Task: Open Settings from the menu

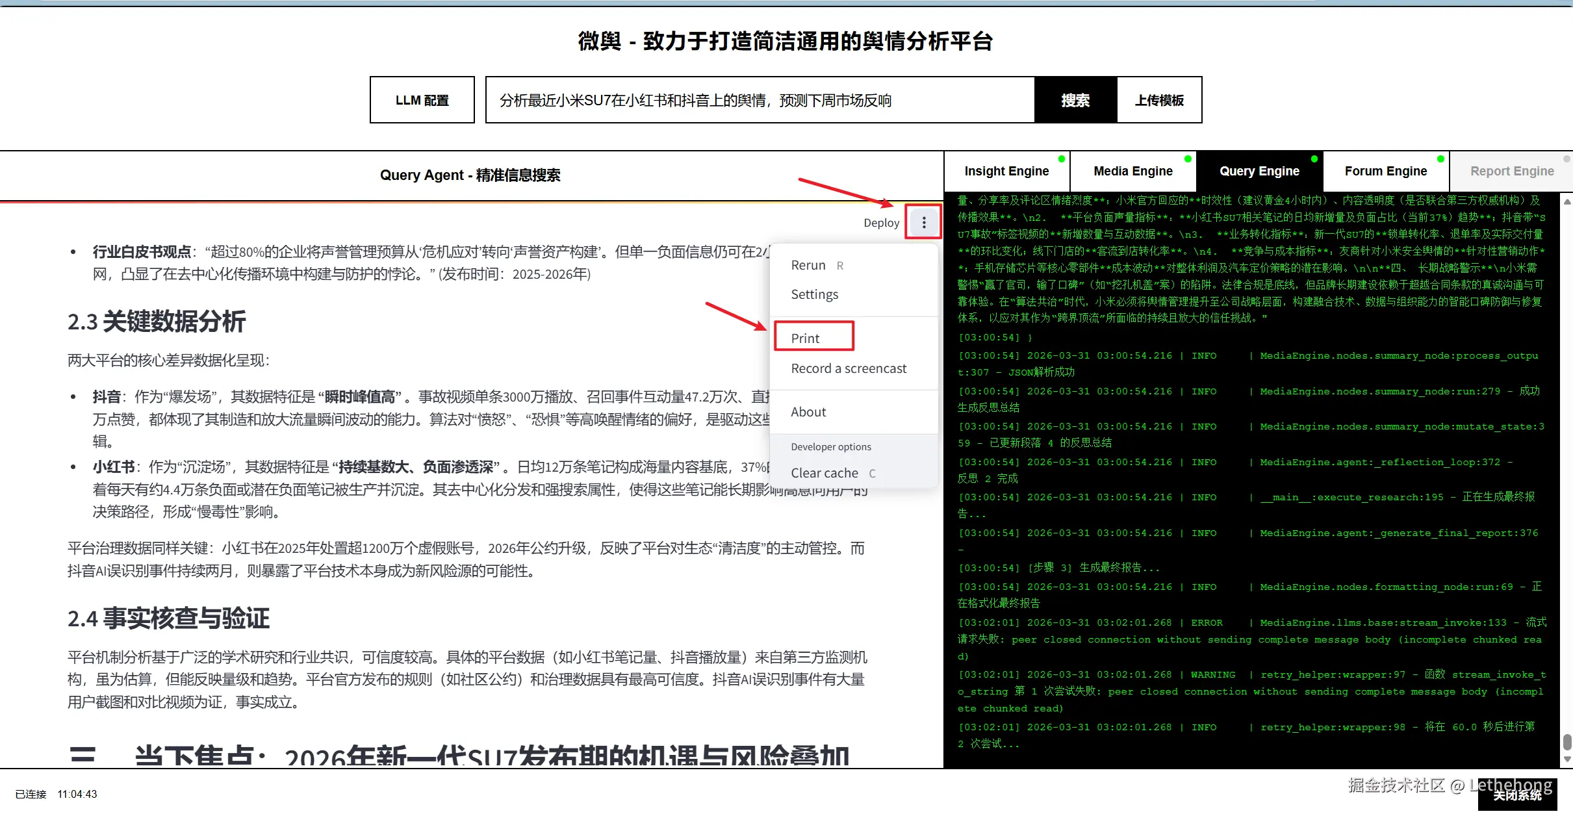Action: tap(814, 294)
